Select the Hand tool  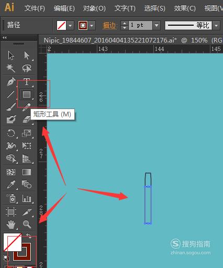(x=11, y=224)
